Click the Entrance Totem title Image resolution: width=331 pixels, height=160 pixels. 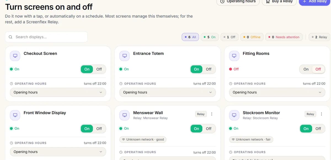point(148,53)
